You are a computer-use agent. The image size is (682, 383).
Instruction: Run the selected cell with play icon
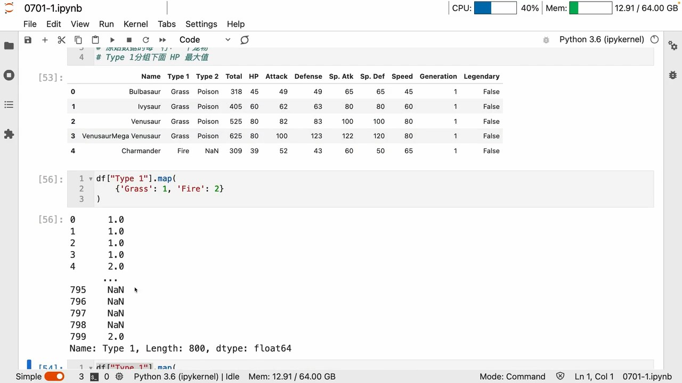pyautogui.click(x=112, y=40)
